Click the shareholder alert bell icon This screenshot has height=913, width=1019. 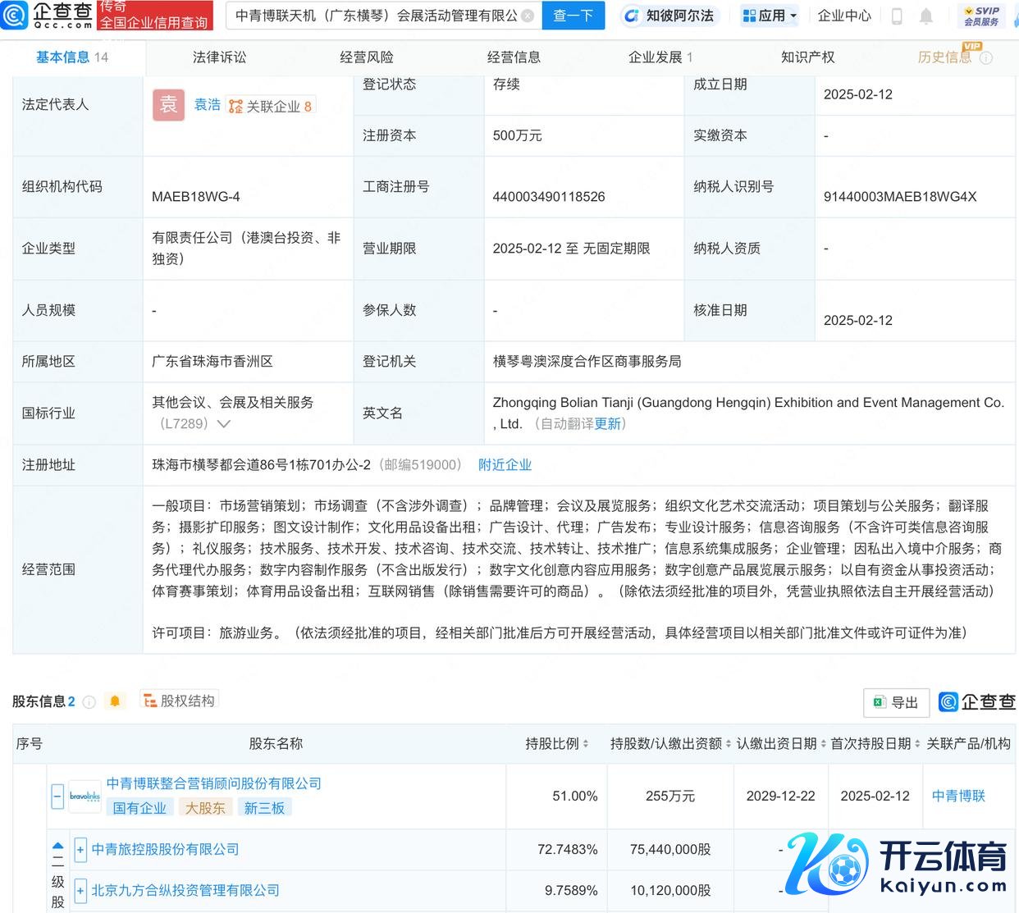115,701
